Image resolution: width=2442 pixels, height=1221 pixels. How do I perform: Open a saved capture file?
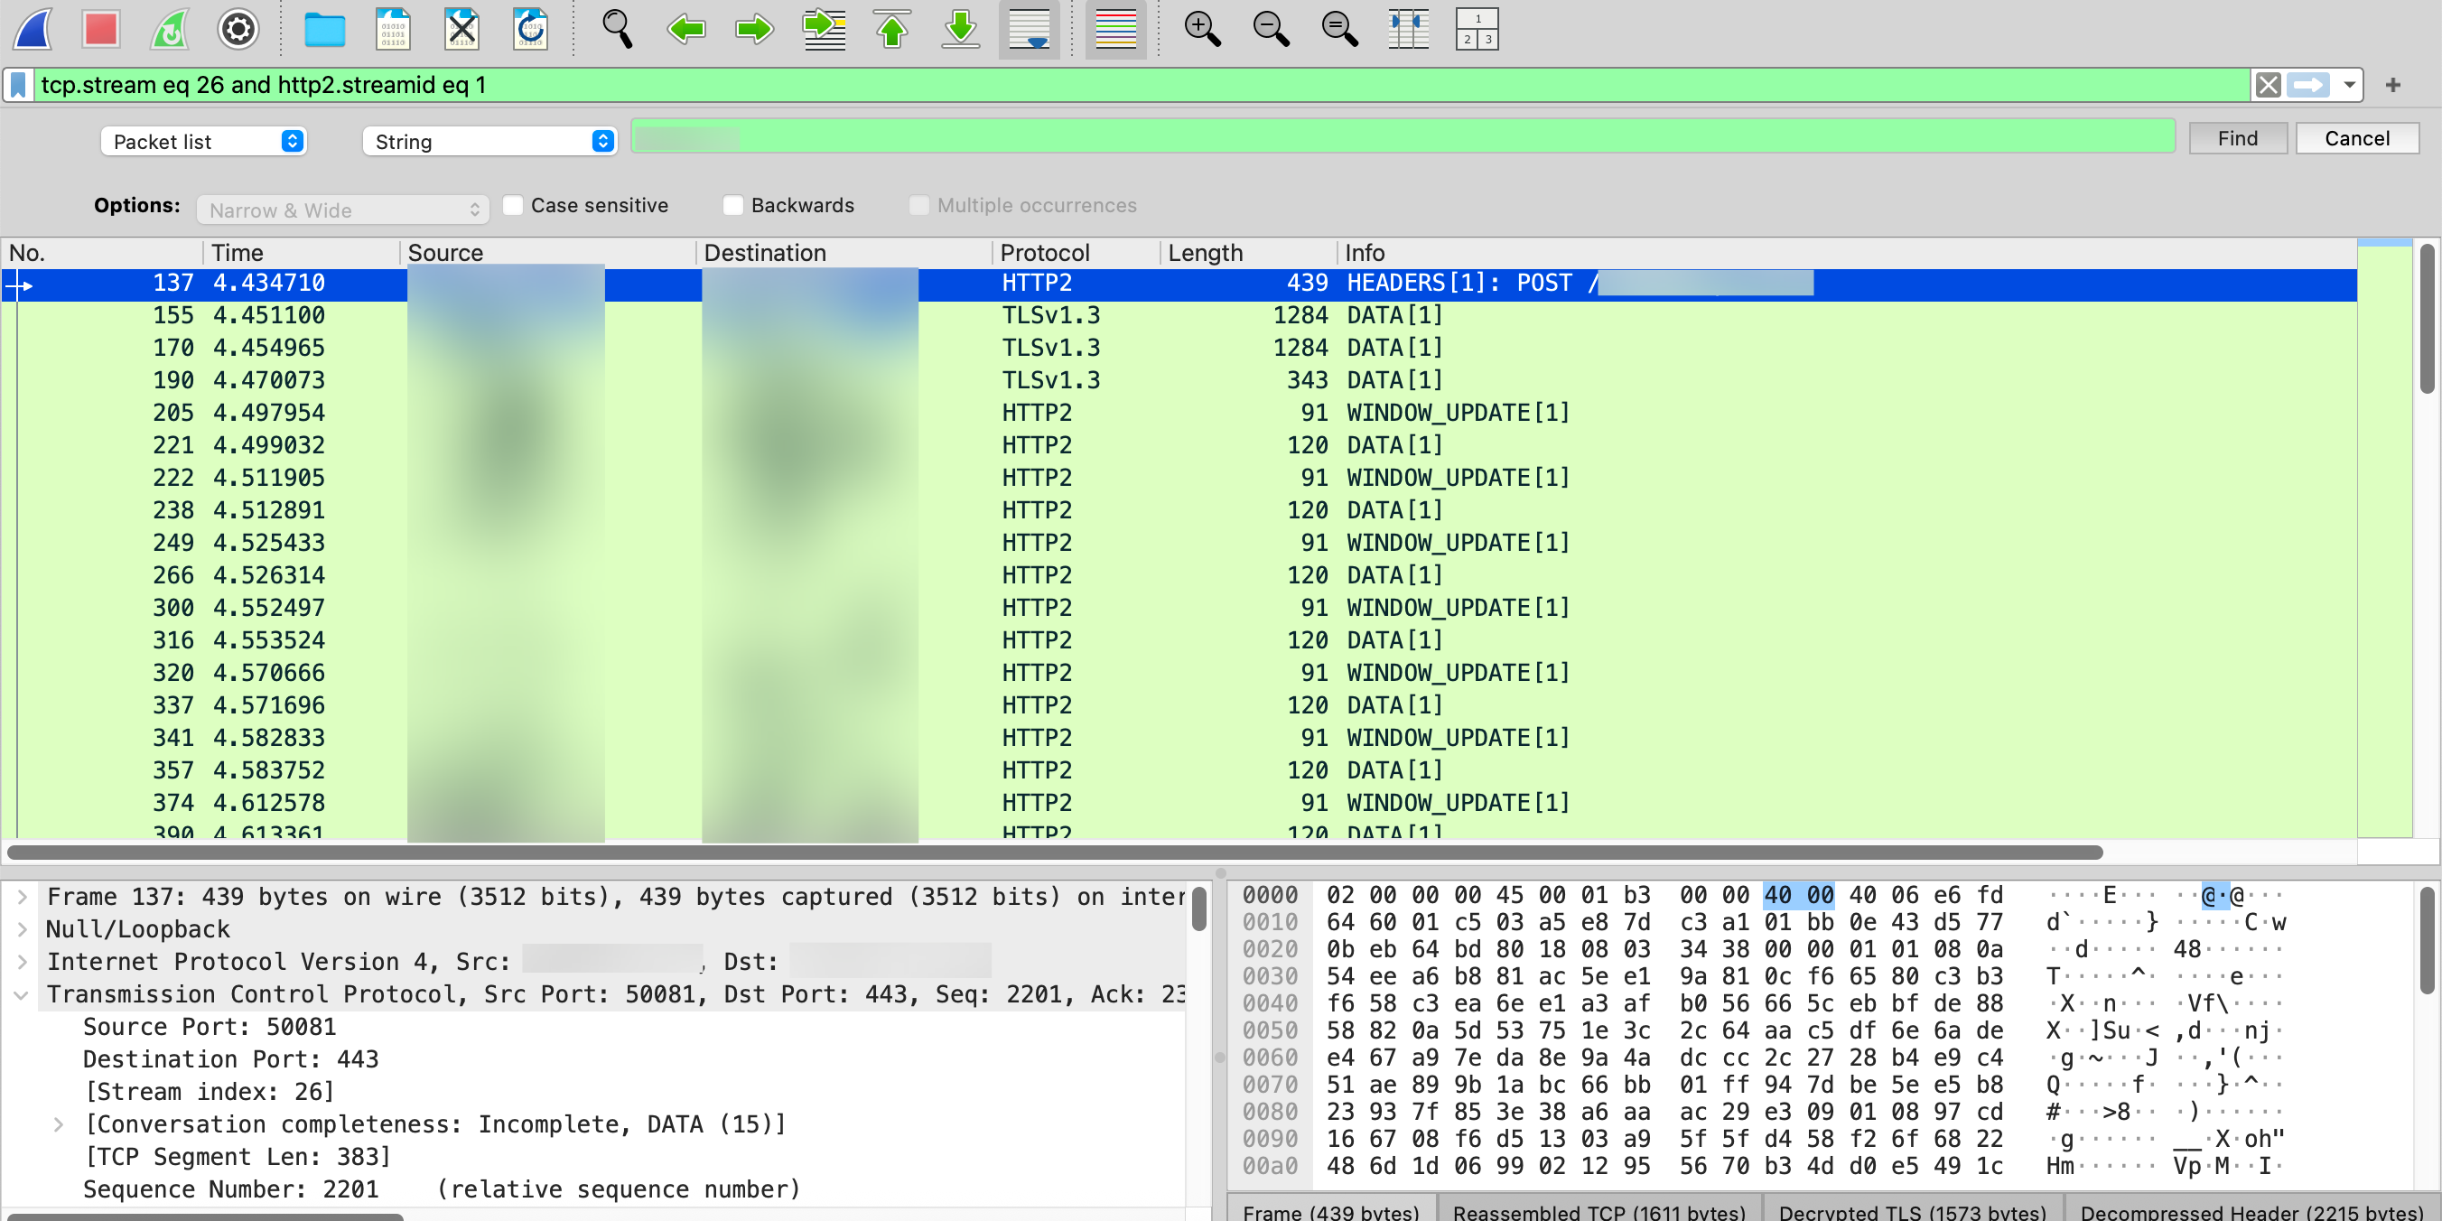pos(324,30)
